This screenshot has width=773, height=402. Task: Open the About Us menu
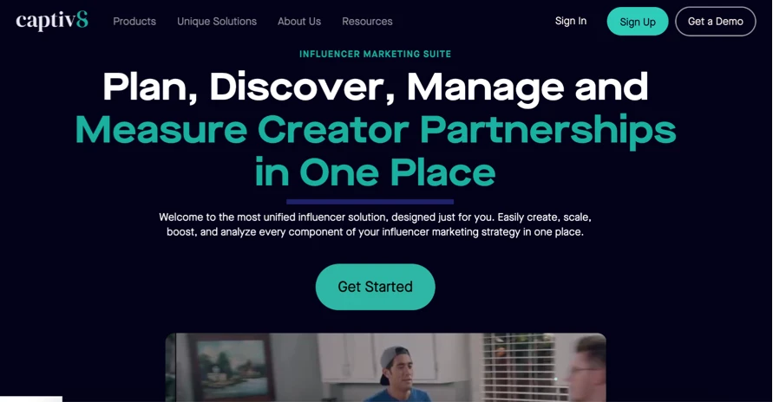coord(299,22)
